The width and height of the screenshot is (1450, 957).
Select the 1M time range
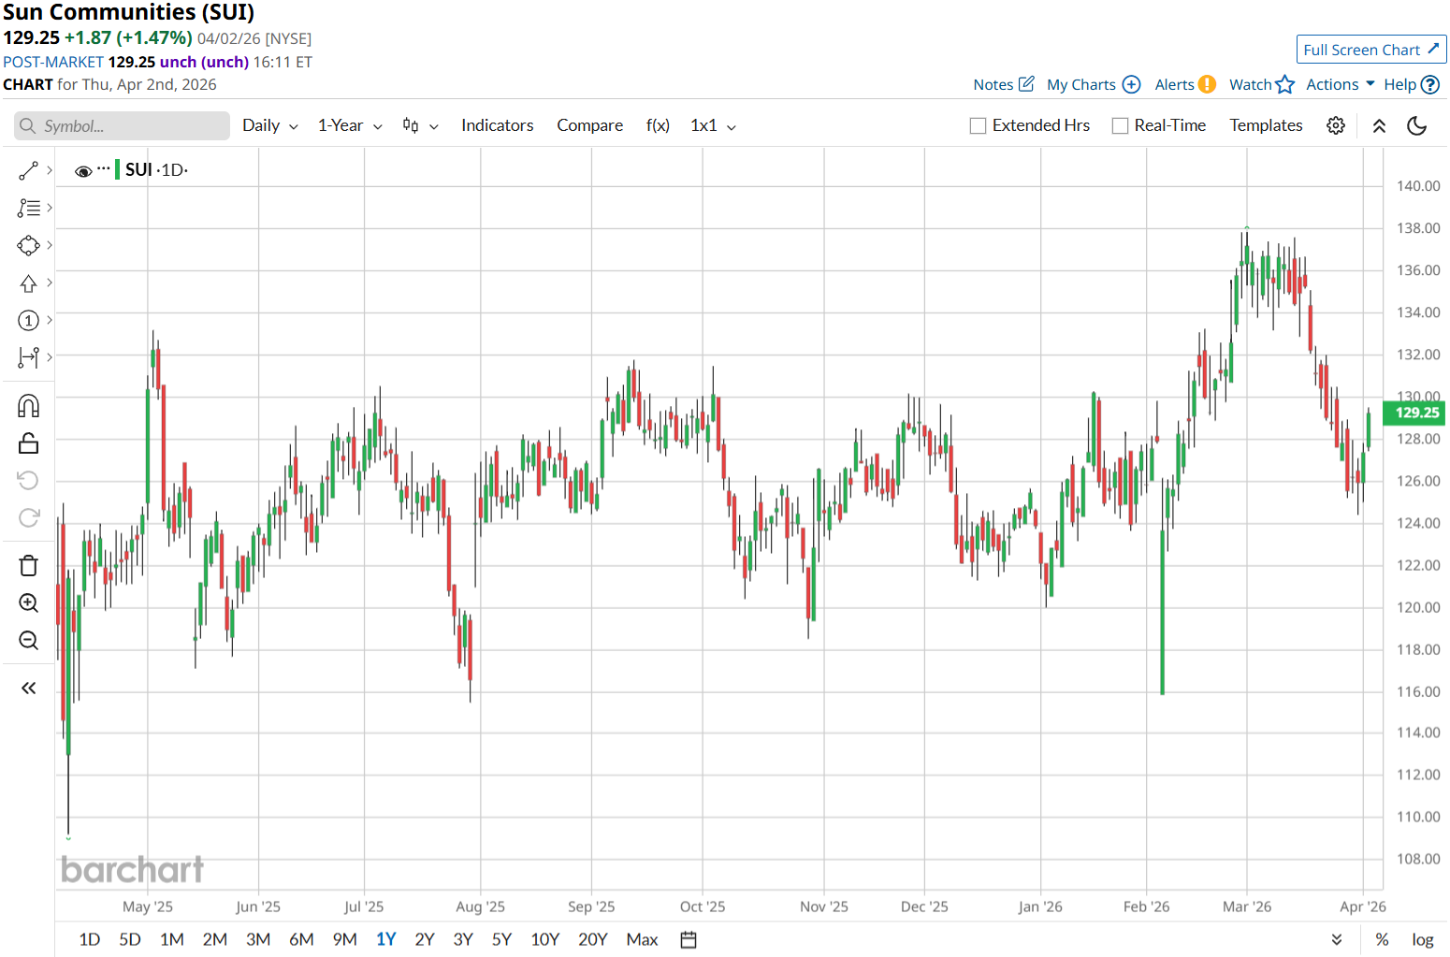coord(172,939)
